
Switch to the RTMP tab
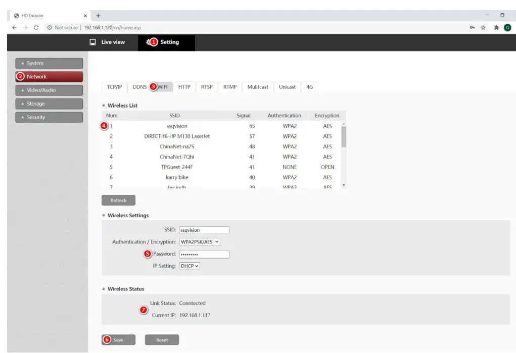coord(230,87)
